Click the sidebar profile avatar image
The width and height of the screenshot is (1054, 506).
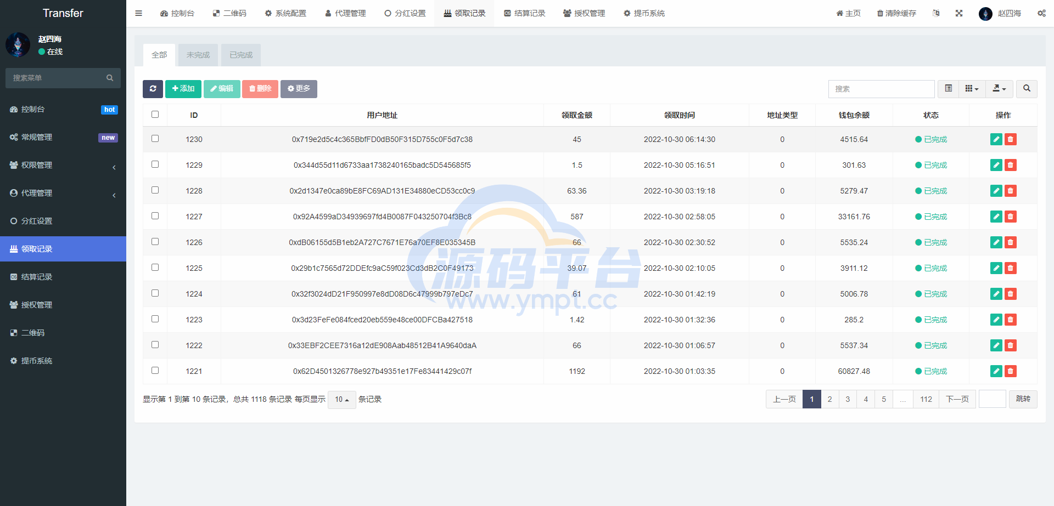pyautogui.click(x=18, y=45)
